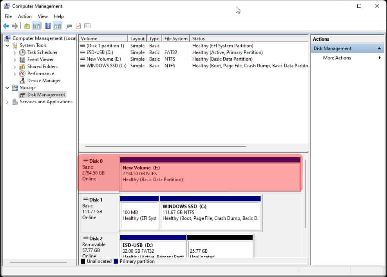Click the Up One Level folder icon

[x=27, y=26]
